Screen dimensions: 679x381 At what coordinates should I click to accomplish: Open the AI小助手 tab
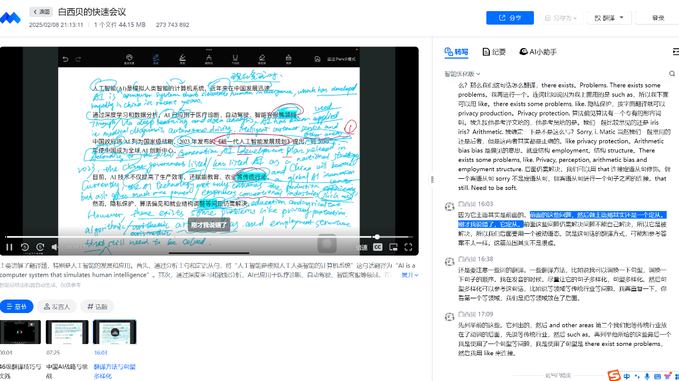pyautogui.click(x=538, y=52)
